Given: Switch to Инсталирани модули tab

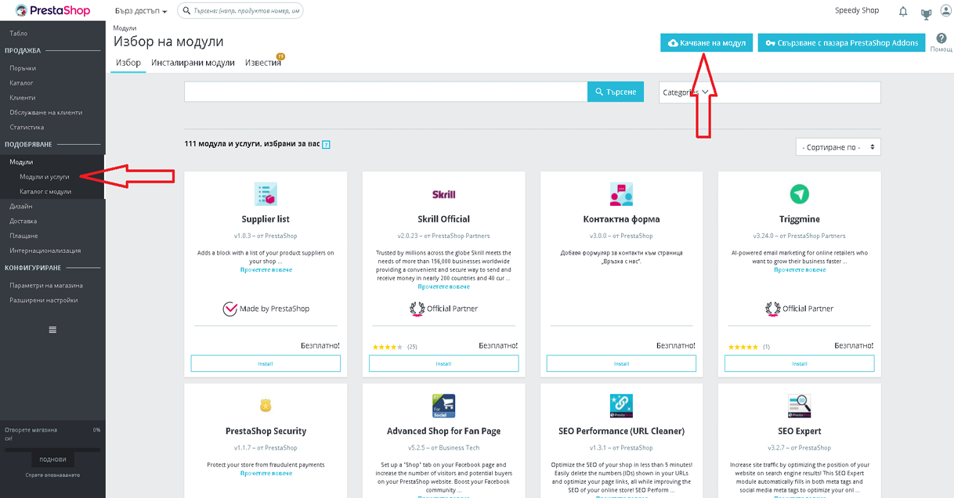Looking at the screenshot, I should tap(193, 63).
